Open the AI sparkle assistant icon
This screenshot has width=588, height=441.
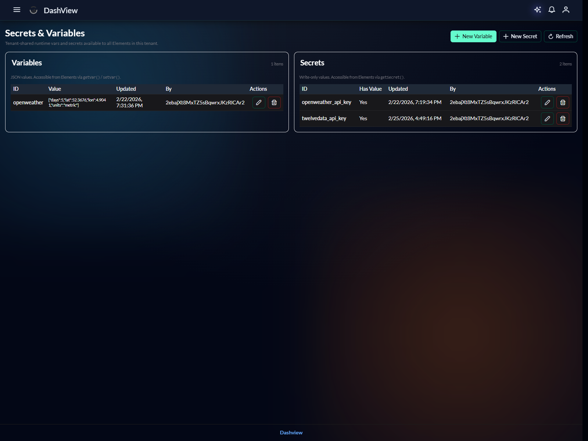click(537, 10)
